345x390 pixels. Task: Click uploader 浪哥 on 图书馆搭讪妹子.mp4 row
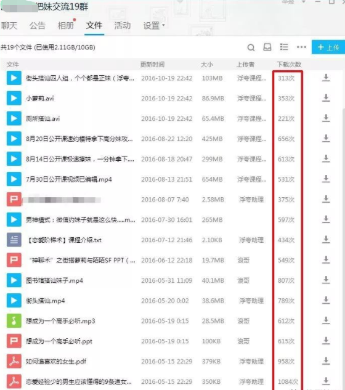[243, 280]
